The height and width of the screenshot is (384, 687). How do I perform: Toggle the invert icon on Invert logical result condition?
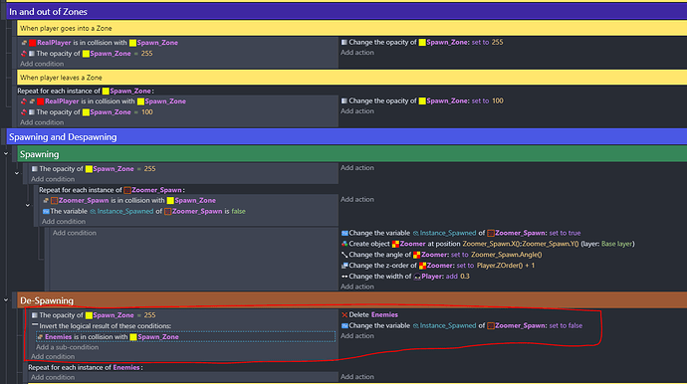(35, 325)
